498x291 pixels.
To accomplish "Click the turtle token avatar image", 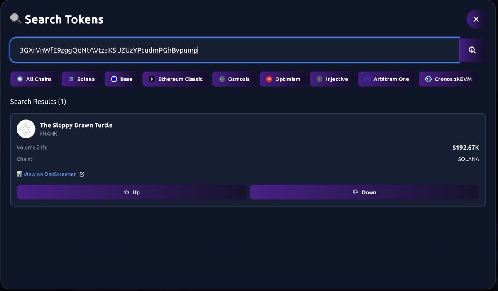I will 26,129.
